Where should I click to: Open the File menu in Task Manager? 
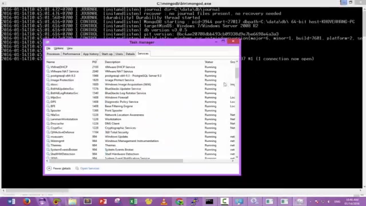tap(48, 48)
